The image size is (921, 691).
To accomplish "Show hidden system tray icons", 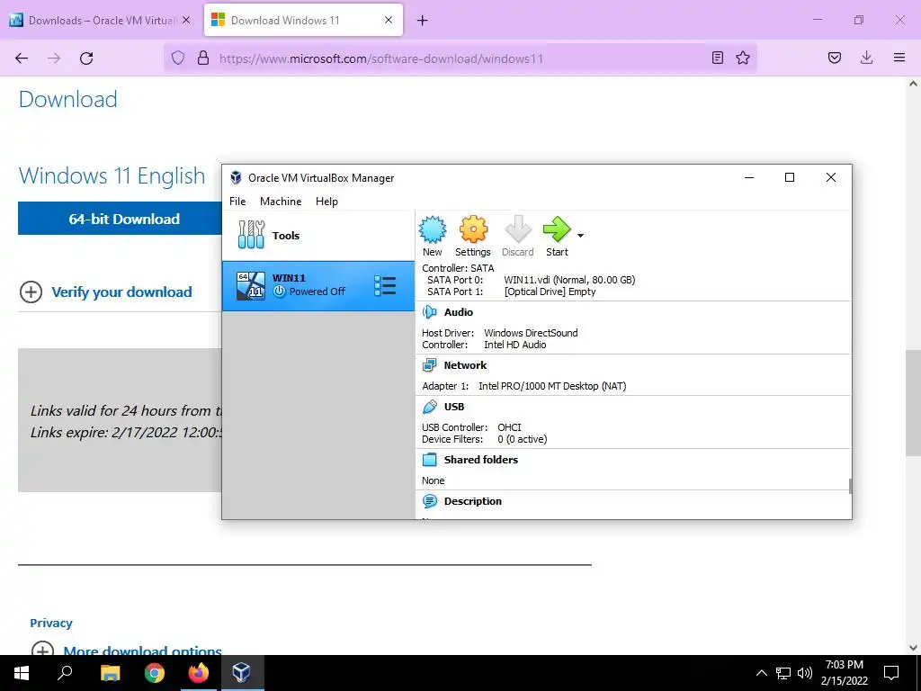I will pos(761,673).
